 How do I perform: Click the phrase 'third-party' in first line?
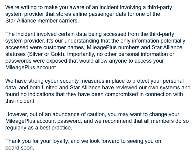tap(160, 7)
